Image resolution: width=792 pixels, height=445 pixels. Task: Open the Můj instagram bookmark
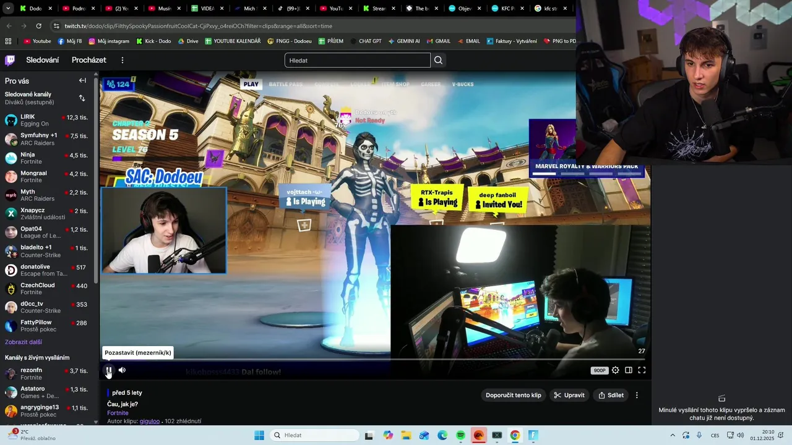pos(109,41)
